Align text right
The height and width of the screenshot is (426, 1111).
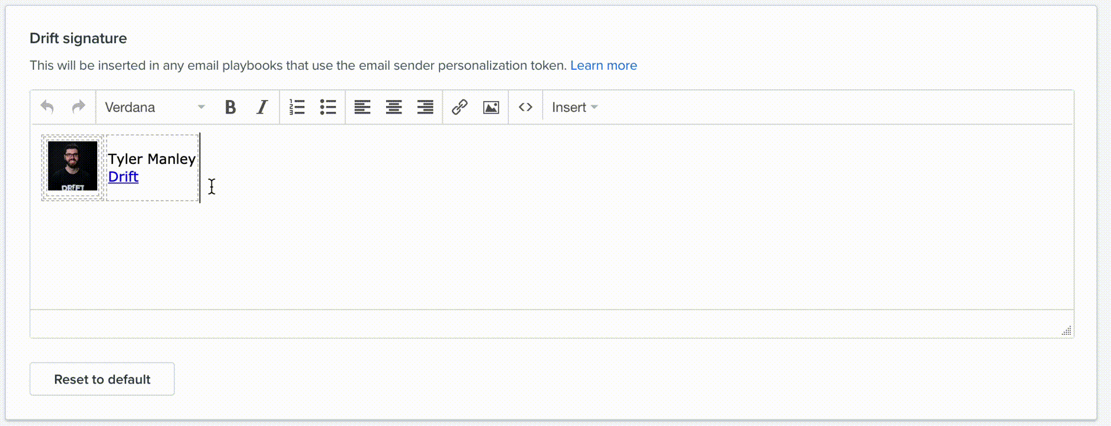tap(425, 107)
